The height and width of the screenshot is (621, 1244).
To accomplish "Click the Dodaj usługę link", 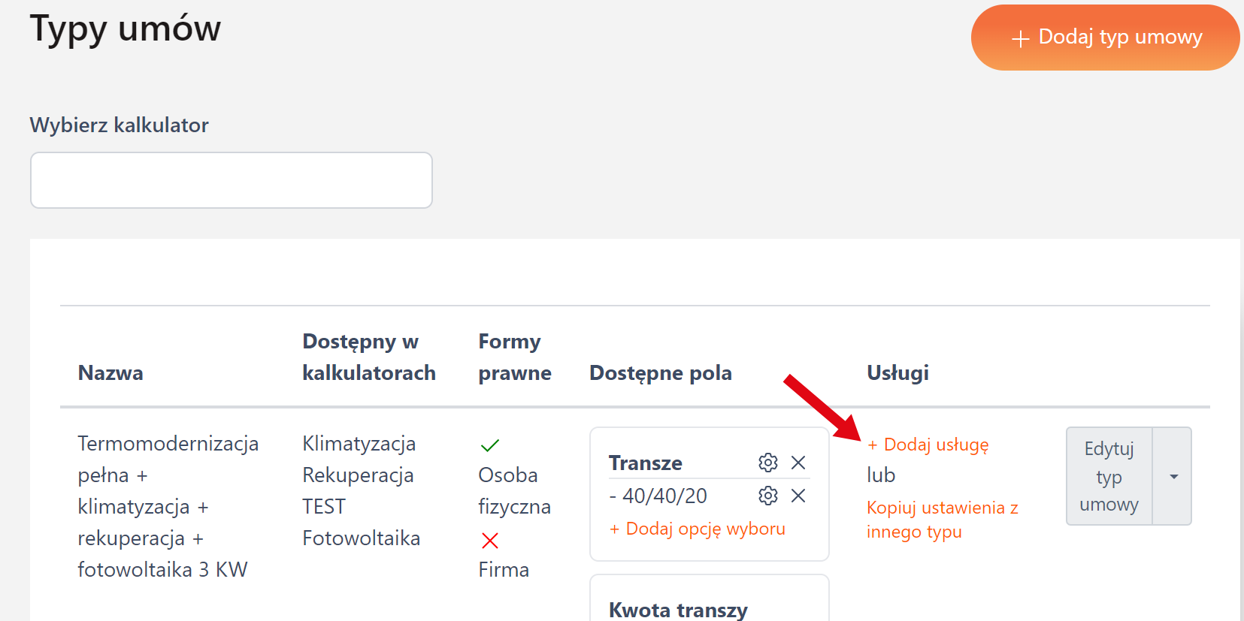I will [x=928, y=445].
